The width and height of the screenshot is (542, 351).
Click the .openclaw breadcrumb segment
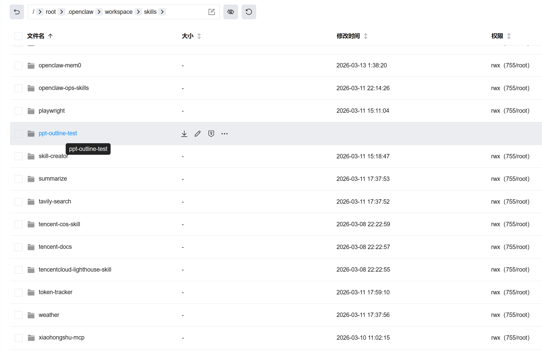(81, 12)
